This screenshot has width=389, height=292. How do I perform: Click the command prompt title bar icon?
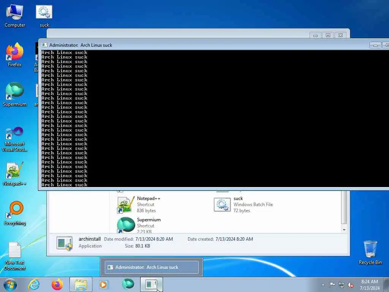[44, 45]
